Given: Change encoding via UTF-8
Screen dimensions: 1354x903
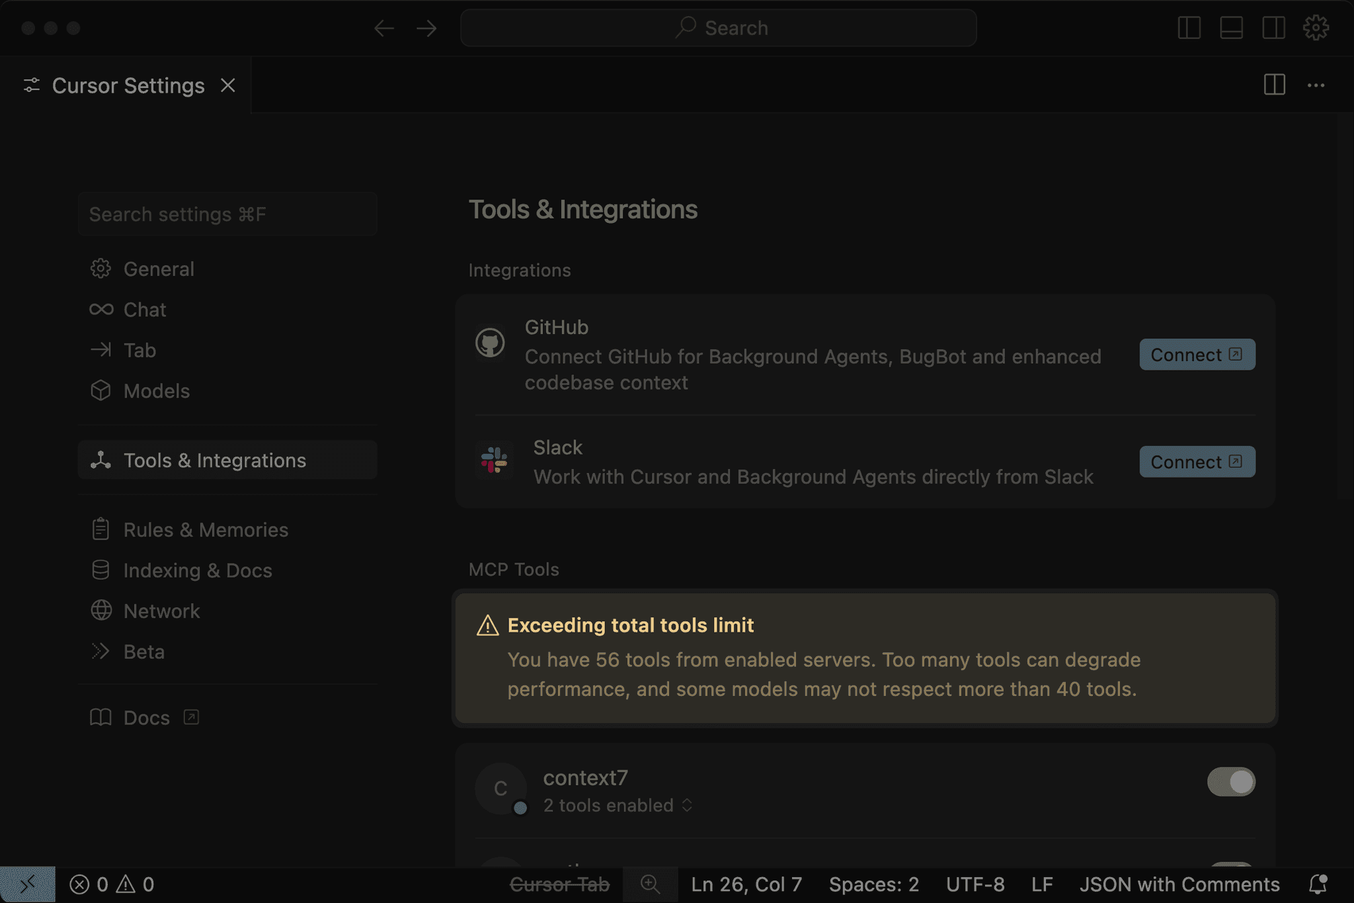Looking at the screenshot, I should (975, 884).
